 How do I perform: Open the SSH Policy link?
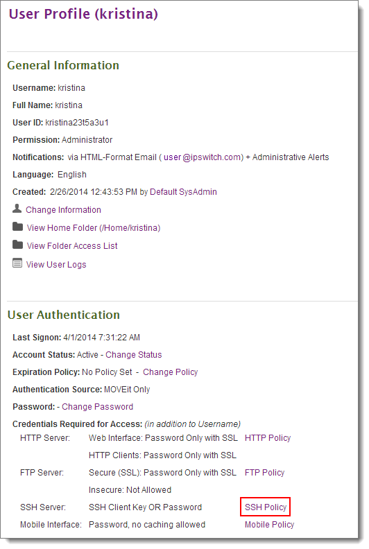coord(266,507)
